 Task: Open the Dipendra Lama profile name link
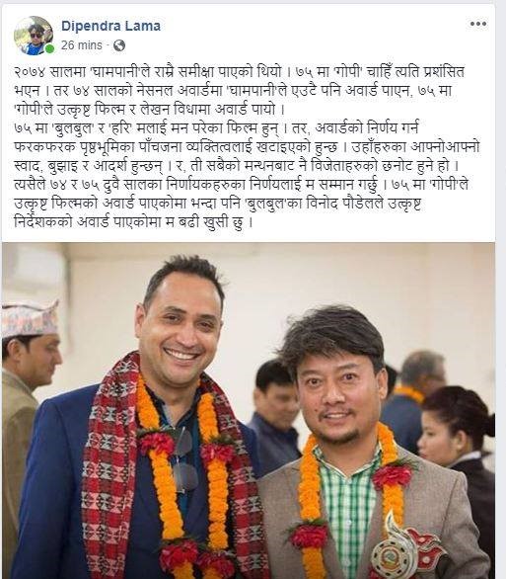coord(110,26)
